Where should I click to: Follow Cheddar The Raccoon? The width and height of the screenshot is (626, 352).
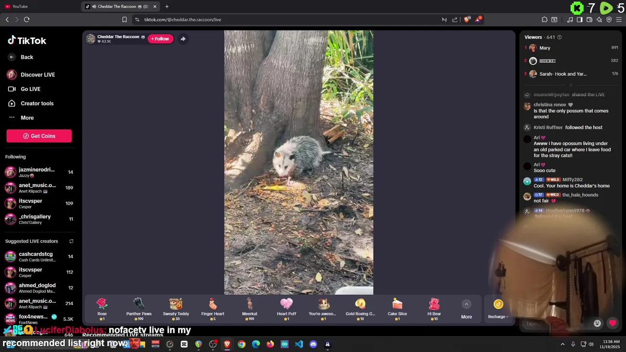click(x=160, y=39)
